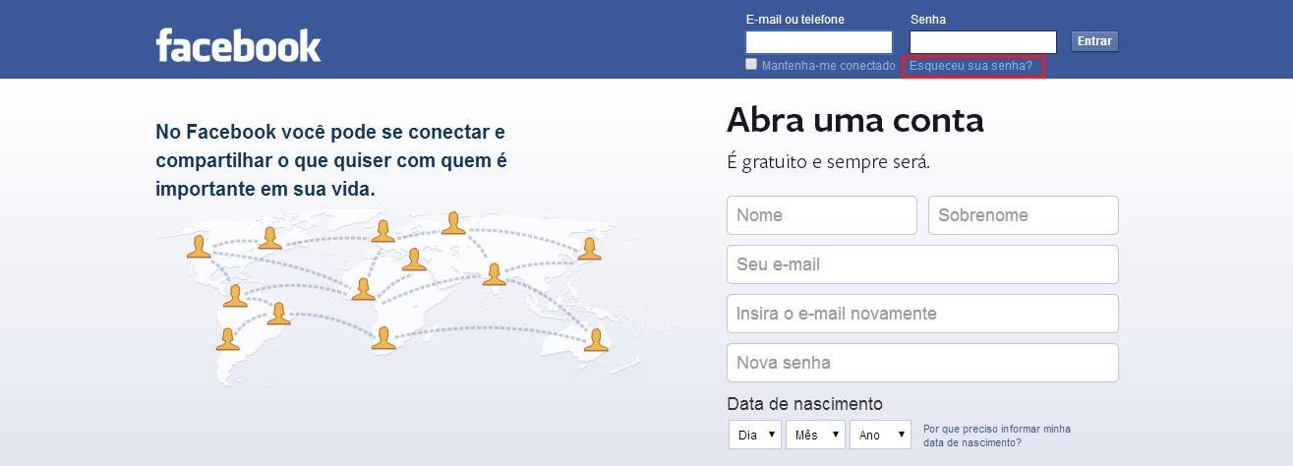Open the Dia birthday dropdown

(755, 435)
